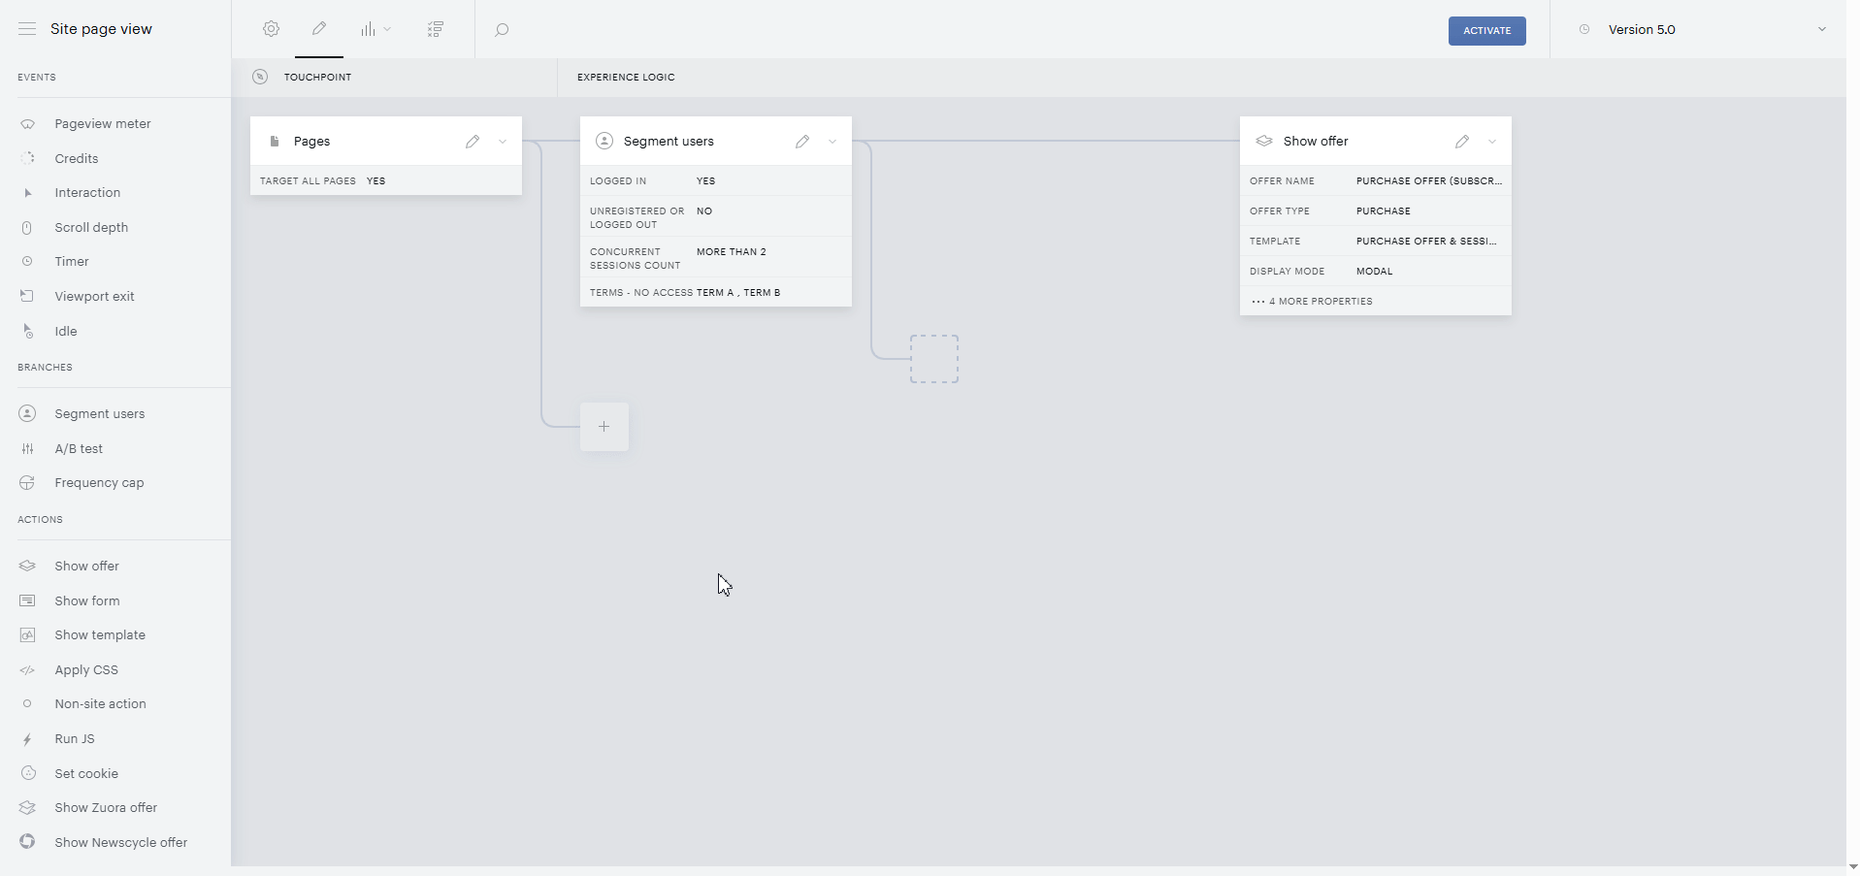
Task: Click the hamburger menu beside Site page view
Action: (x=27, y=29)
